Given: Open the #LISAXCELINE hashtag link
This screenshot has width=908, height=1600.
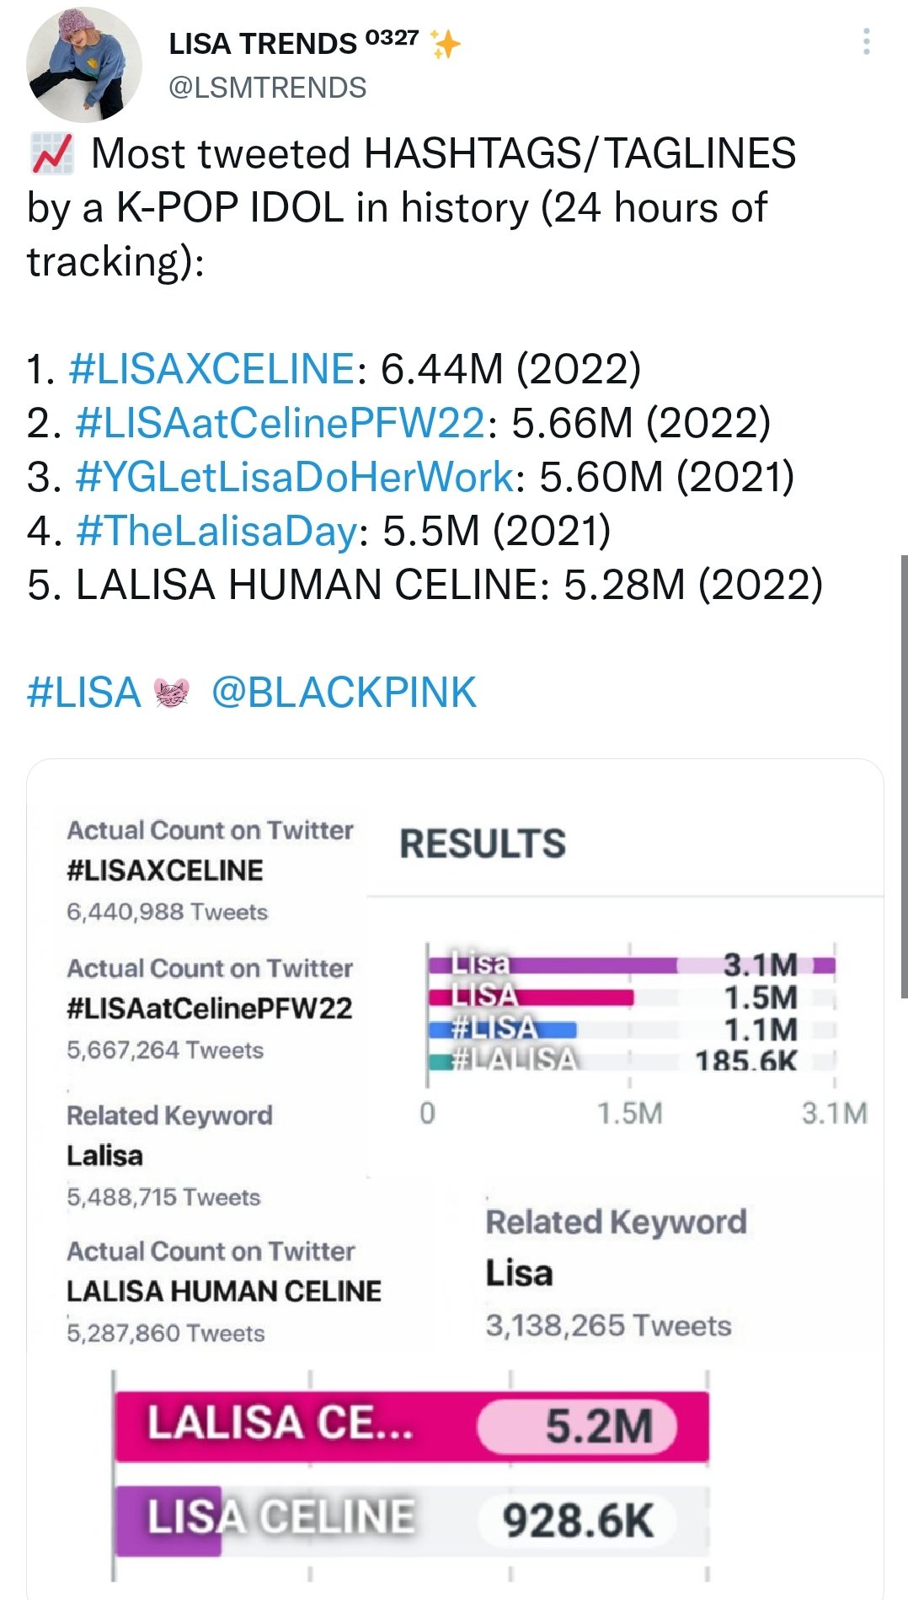Looking at the screenshot, I should 211,369.
